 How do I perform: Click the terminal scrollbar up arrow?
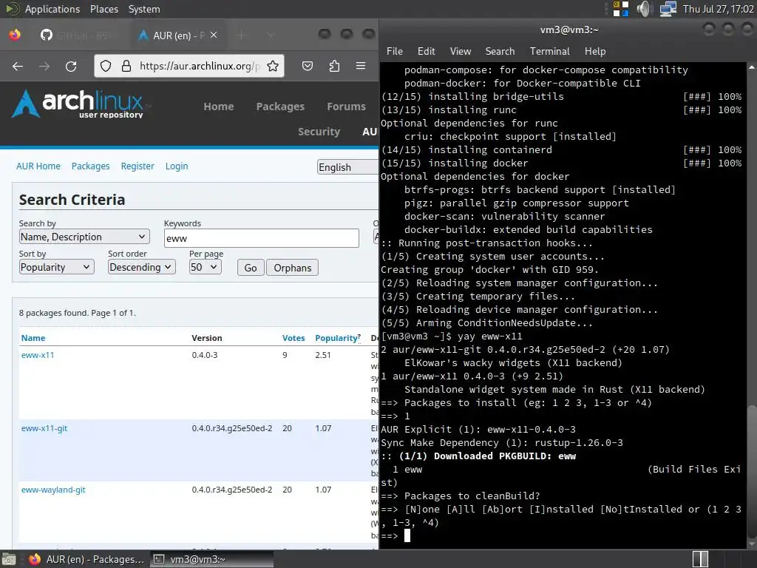coord(752,67)
